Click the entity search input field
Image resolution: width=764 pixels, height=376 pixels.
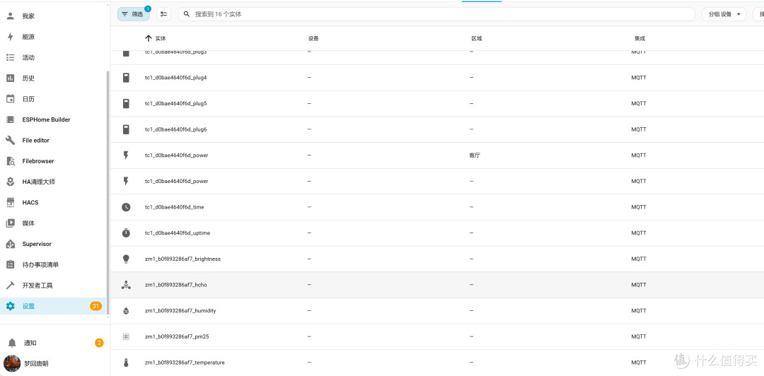click(436, 14)
